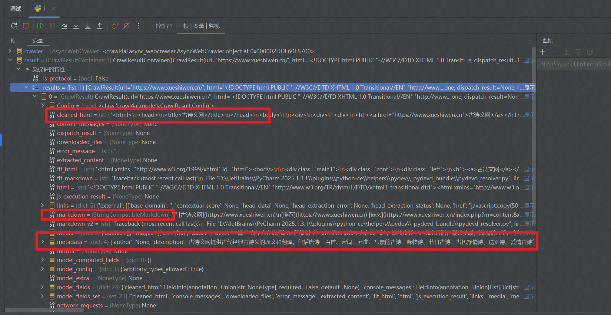
Task: Rerun the debug session
Action: coord(14,26)
